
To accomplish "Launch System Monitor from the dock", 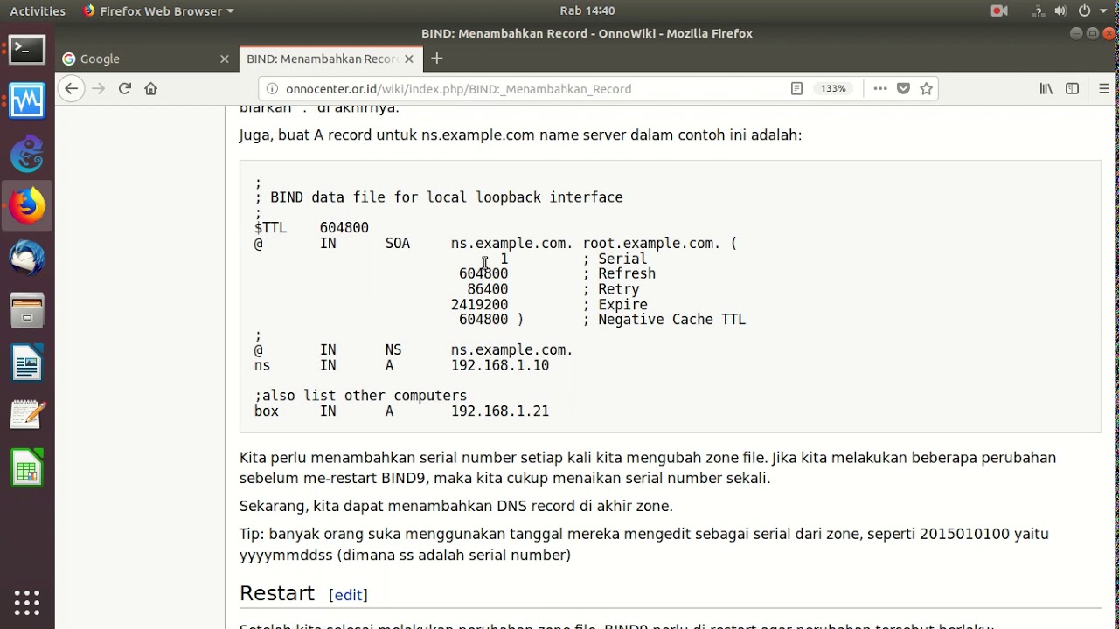I will pyautogui.click(x=27, y=100).
